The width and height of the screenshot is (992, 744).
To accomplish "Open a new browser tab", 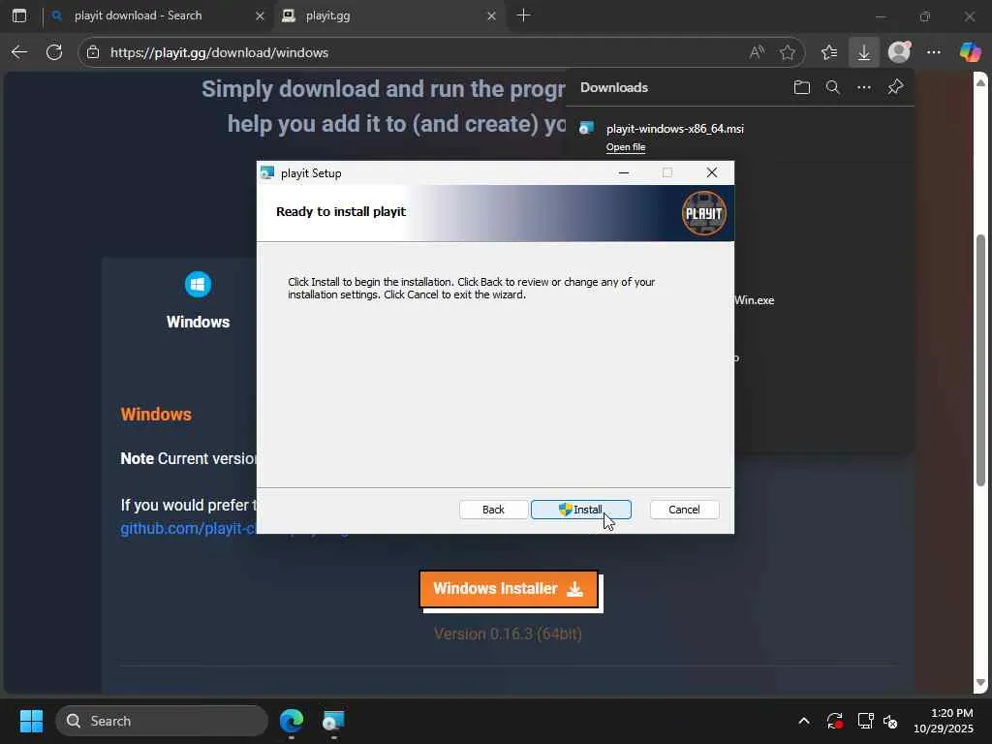I will (523, 15).
